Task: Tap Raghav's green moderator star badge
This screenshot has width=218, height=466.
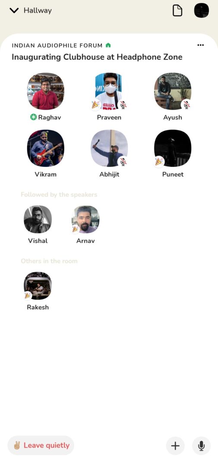Action: click(33, 117)
